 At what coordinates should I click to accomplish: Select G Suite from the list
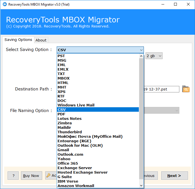(x=98, y=177)
